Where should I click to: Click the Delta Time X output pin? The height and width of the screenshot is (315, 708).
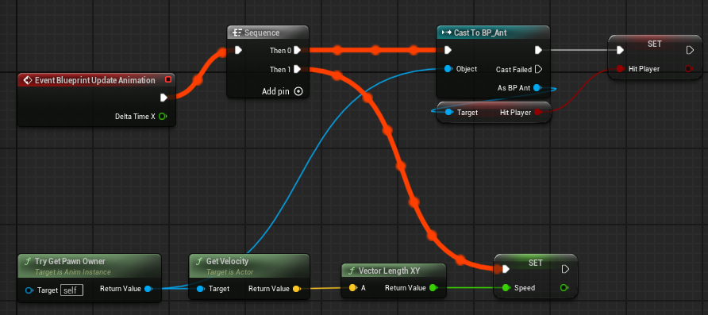(x=163, y=117)
